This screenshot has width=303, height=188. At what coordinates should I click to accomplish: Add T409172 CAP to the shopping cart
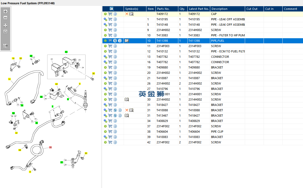110,14
